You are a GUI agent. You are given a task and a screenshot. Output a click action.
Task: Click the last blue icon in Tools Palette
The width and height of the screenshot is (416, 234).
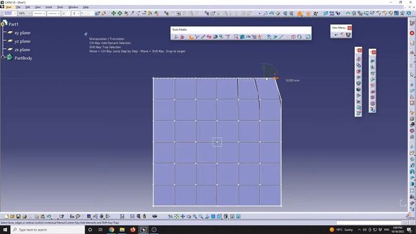click(x=307, y=37)
